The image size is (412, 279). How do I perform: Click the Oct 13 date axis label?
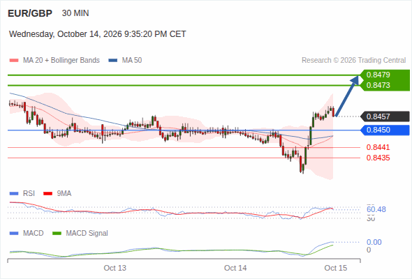point(115,268)
